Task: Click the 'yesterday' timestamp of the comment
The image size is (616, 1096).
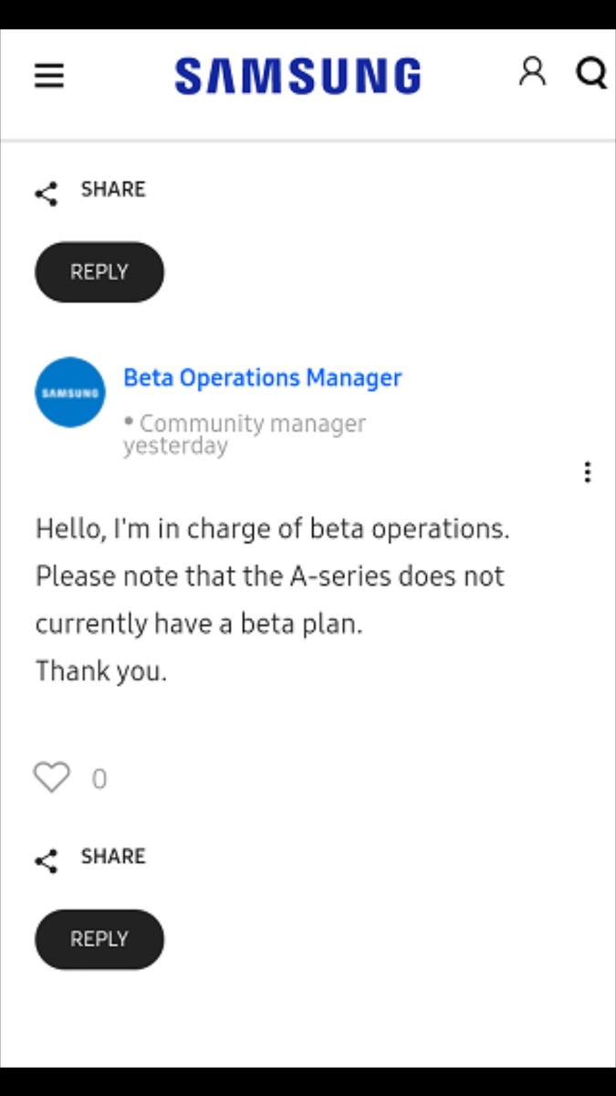Action: (x=175, y=447)
